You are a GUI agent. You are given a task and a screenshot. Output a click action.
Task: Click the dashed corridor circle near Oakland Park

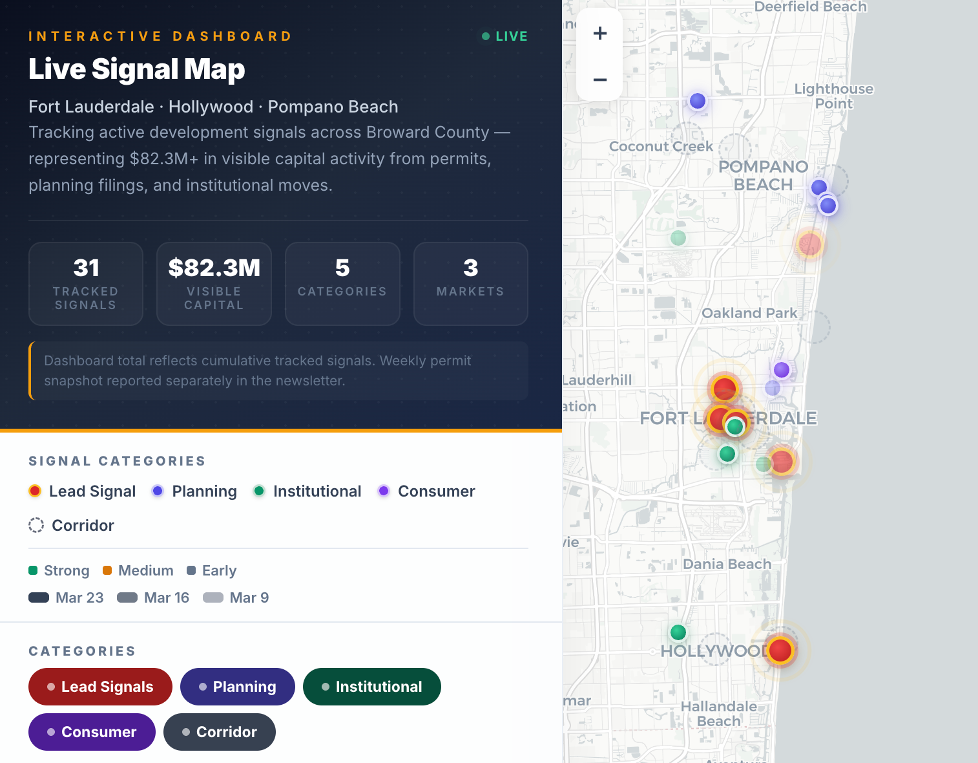tap(815, 327)
